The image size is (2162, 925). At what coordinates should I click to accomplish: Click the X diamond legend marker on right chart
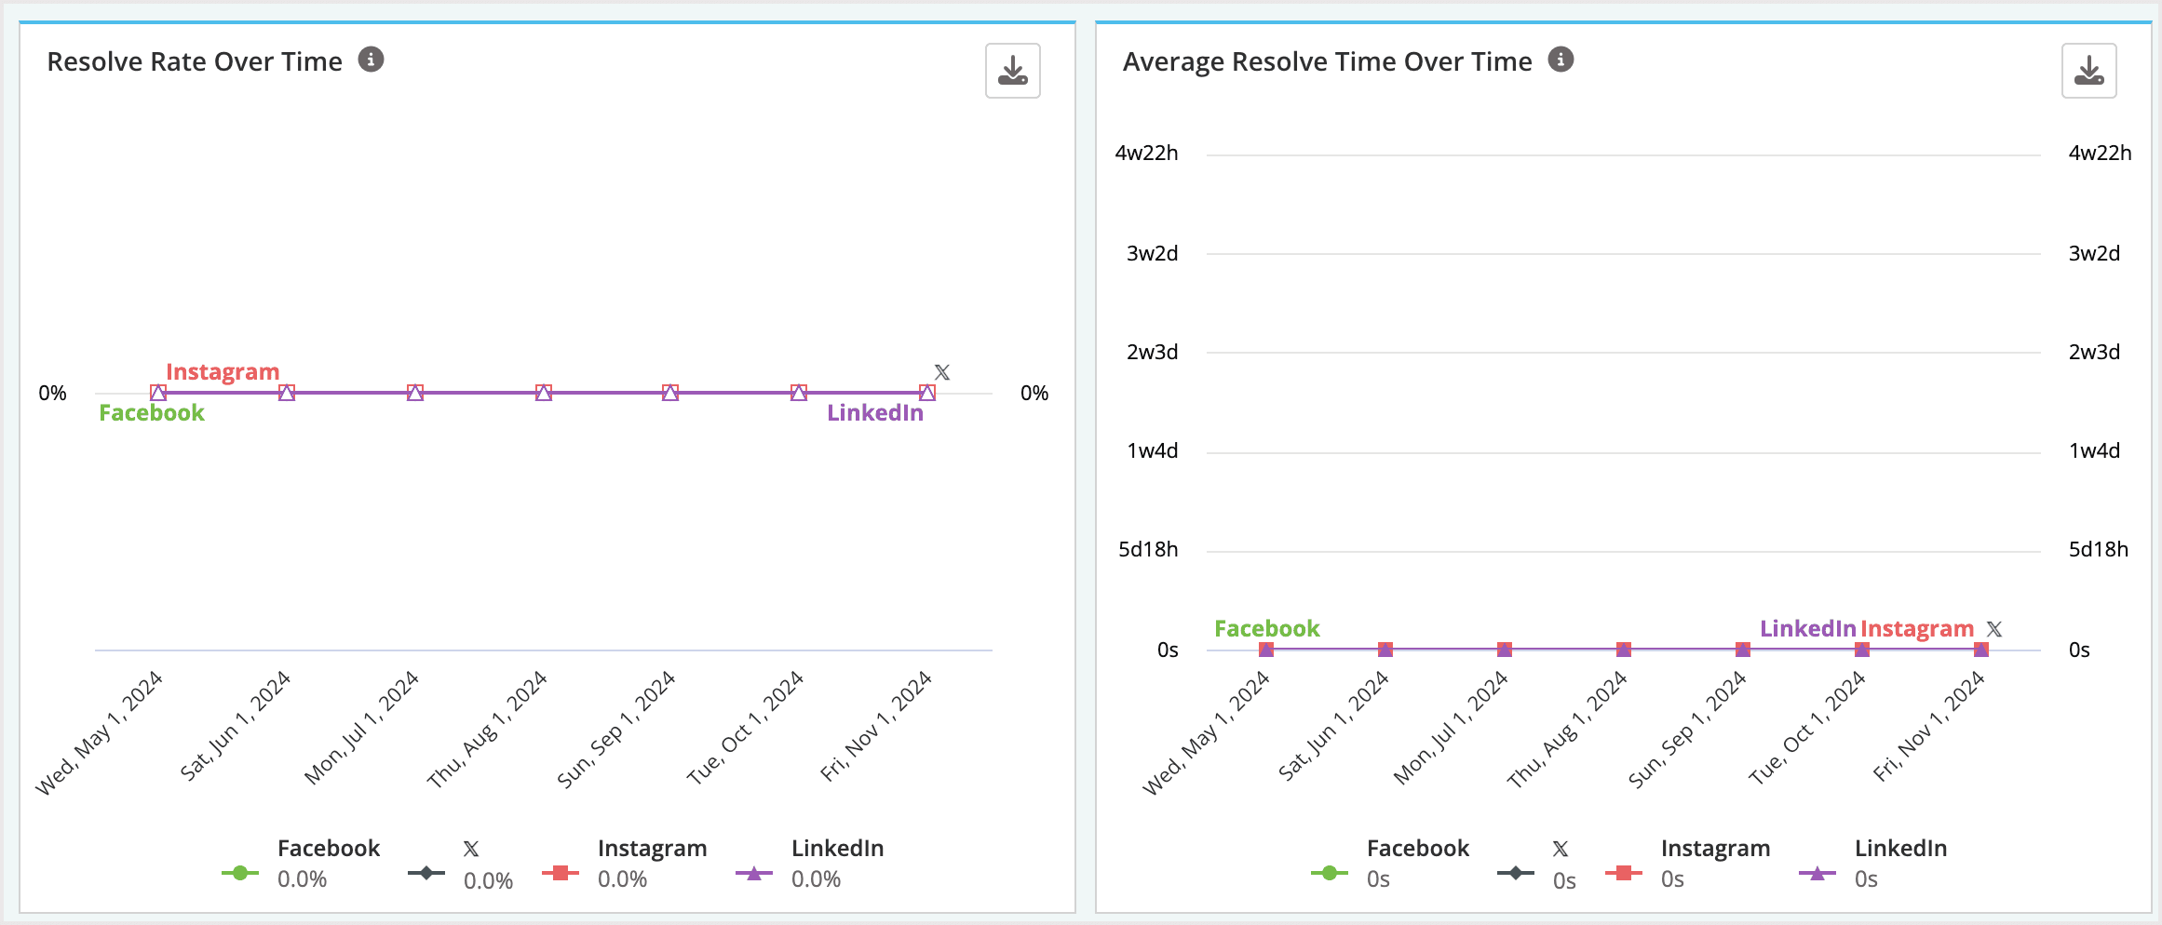(1516, 873)
